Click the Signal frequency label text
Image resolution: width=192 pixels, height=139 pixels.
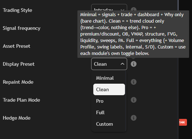coord(22,28)
